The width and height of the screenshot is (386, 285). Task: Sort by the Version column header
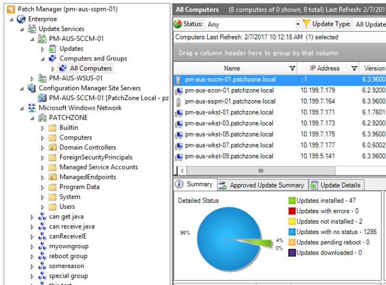pyautogui.click(x=374, y=68)
